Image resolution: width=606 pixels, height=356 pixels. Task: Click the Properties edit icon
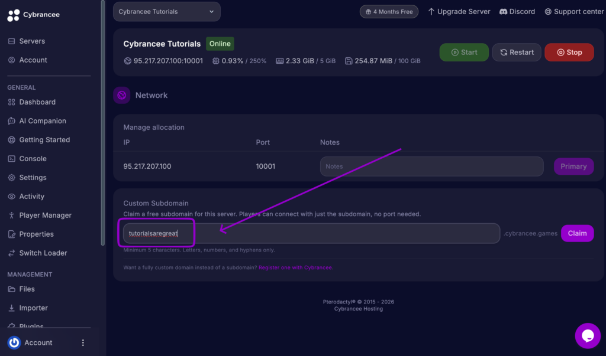tap(12, 234)
